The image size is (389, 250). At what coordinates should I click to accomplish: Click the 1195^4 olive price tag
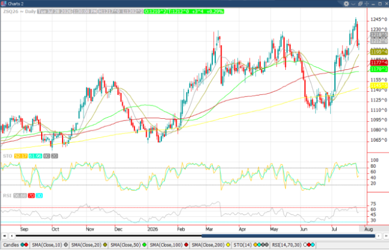(x=379, y=52)
